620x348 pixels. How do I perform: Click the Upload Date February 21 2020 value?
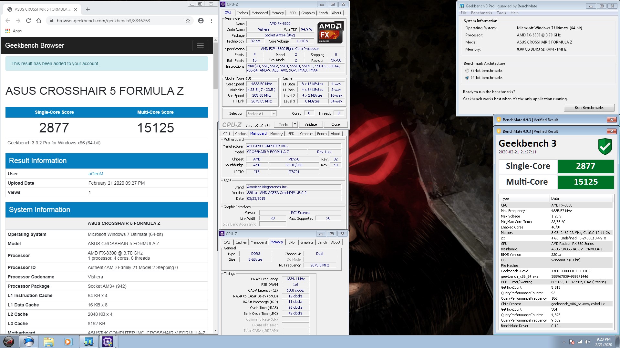click(117, 183)
